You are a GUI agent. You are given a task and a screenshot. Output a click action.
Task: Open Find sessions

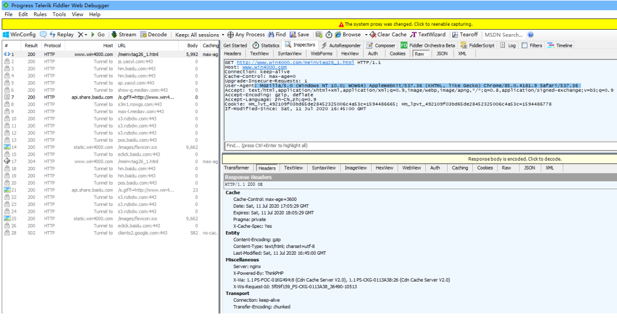pyautogui.click(x=277, y=35)
